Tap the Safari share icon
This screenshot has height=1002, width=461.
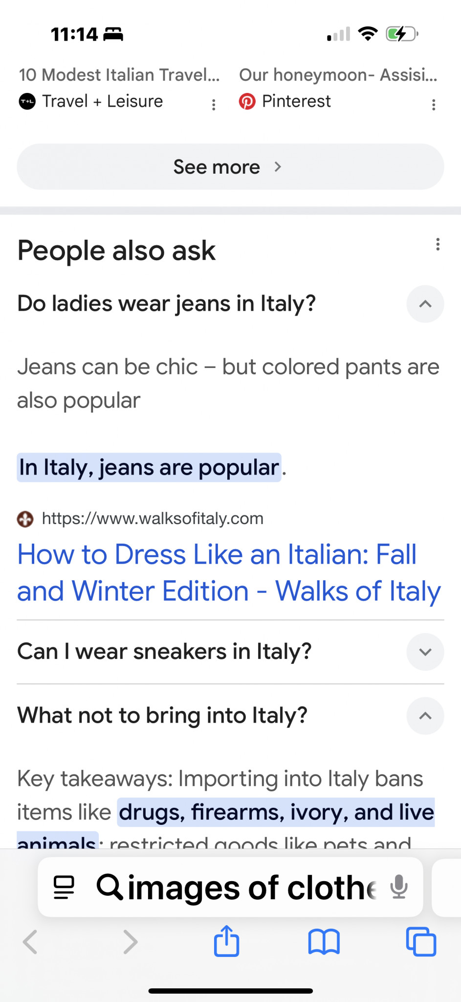coord(226,940)
